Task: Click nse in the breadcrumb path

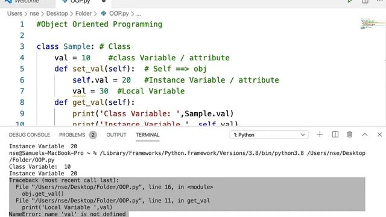Action: [x=34, y=13]
